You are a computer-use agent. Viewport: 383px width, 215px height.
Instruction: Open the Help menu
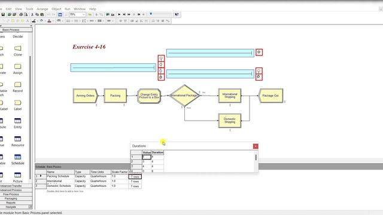(93, 9)
